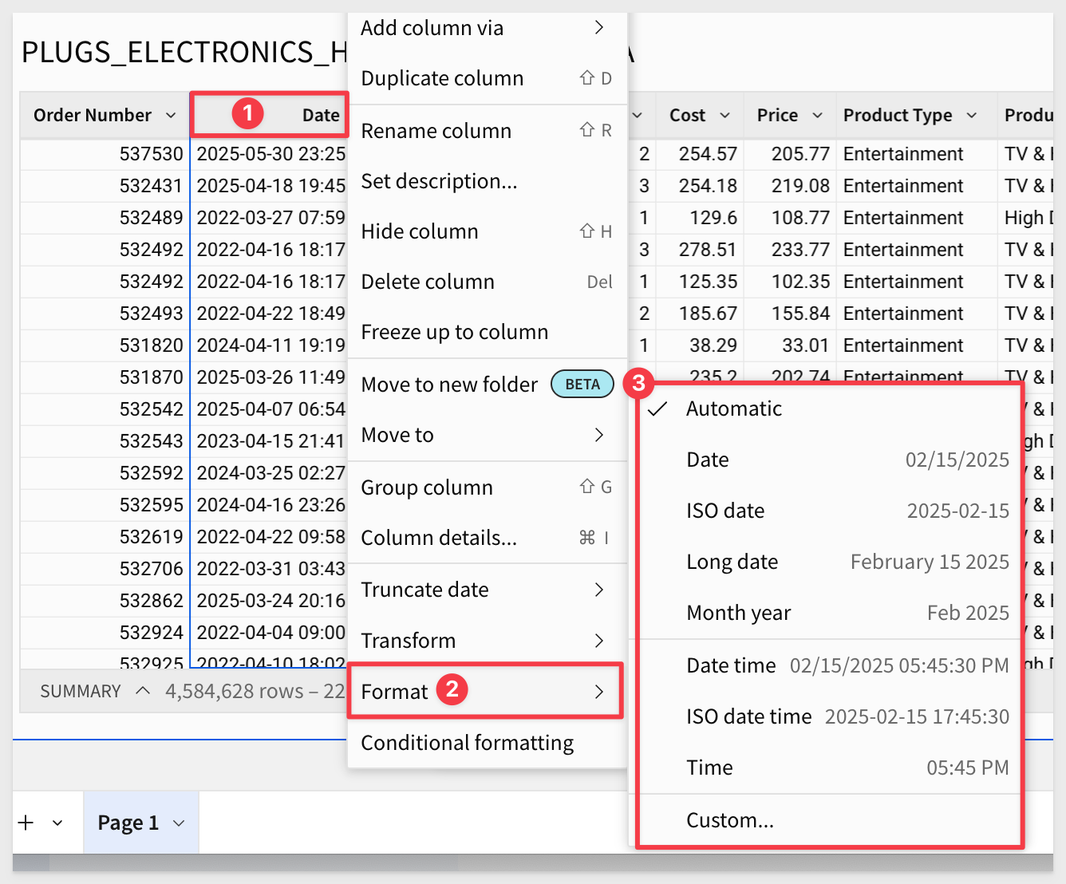This screenshot has width=1066, height=884.
Task: Click the plus icon to add page
Action: click(26, 823)
